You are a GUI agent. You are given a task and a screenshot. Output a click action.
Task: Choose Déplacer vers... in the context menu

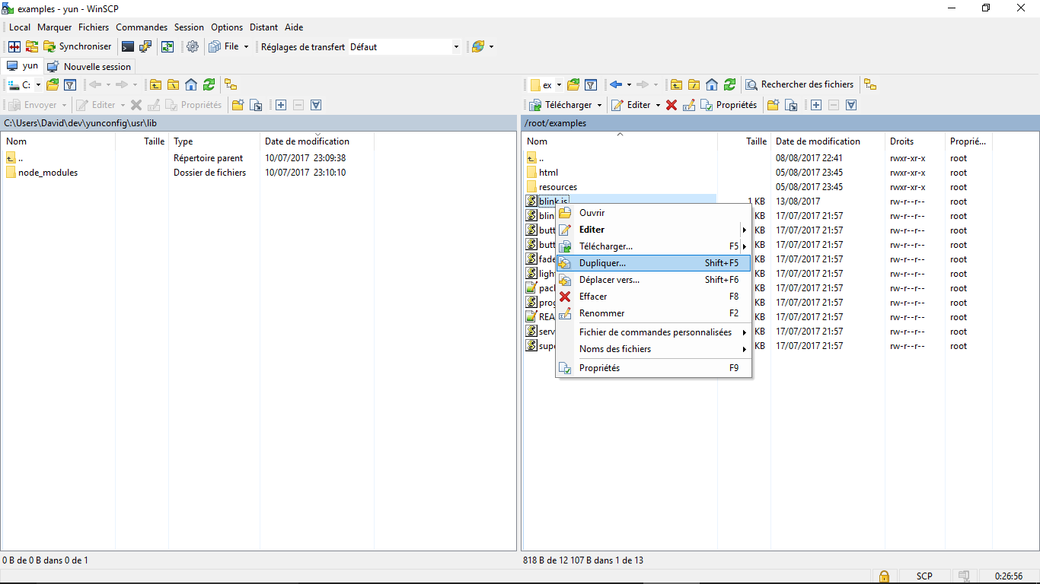coord(653,280)
